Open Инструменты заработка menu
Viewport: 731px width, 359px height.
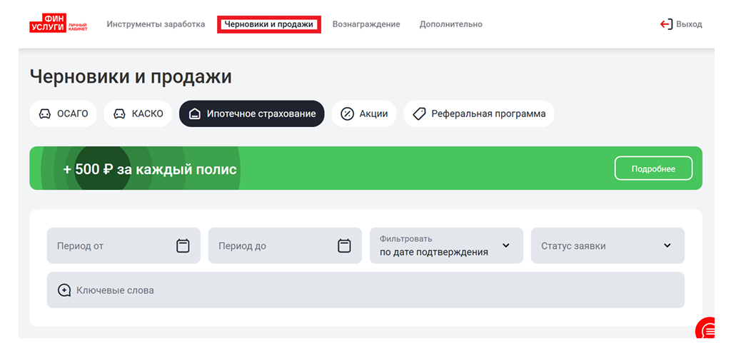pyautogui.click(x=156, y=24)
